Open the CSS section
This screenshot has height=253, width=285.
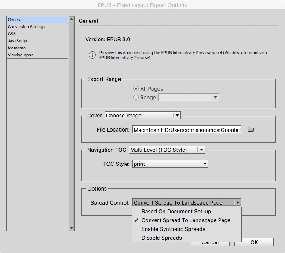(x=38, y=34)
